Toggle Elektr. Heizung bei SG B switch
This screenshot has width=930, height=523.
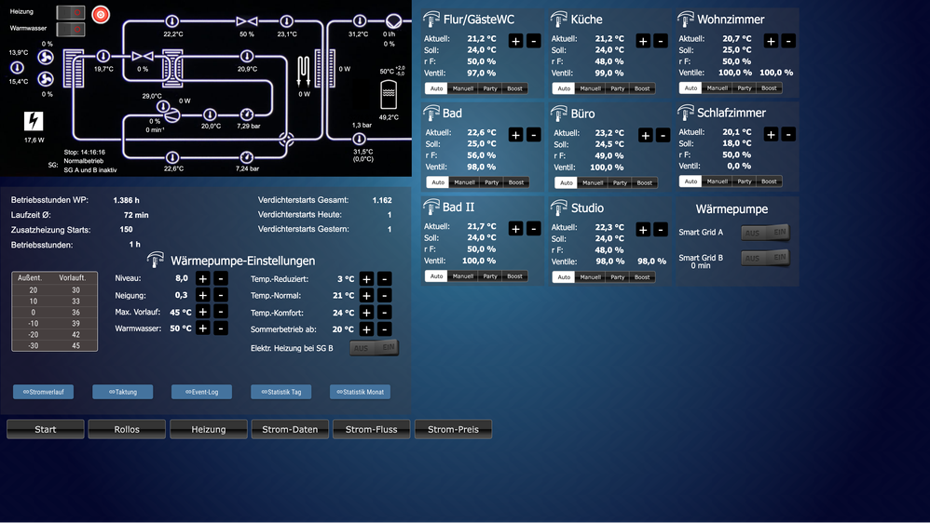click(375, 348)
